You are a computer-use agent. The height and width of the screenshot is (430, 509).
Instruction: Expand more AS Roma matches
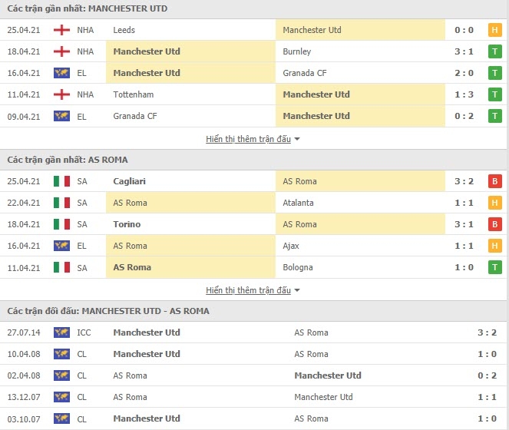point(248,290)
